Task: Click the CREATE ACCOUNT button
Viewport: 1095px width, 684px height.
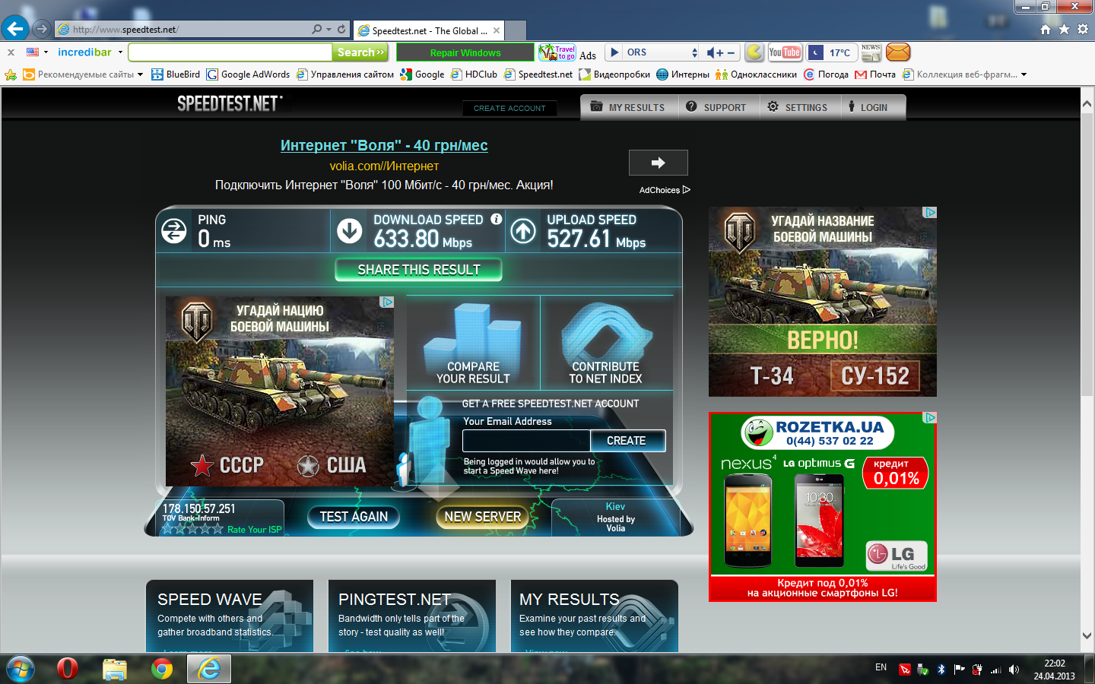Action: click(x=509, y=108)
